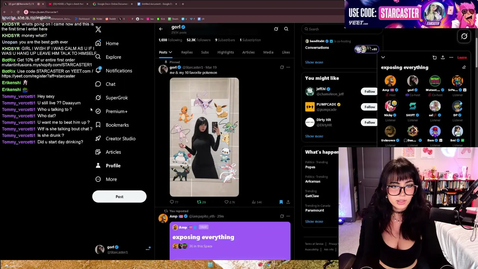View the 1,038 Following list
The image size is (478, 269).
pos(170,40)
